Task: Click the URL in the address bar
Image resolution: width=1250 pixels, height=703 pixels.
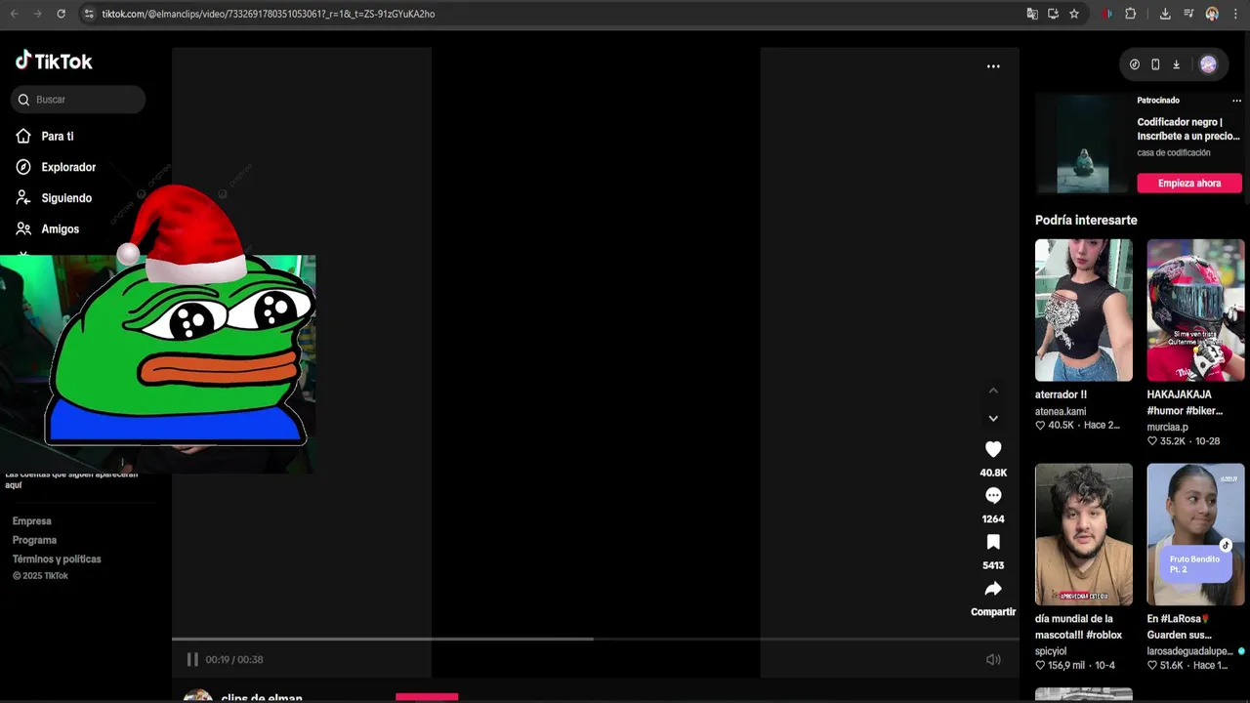Action: click(269, 14)
